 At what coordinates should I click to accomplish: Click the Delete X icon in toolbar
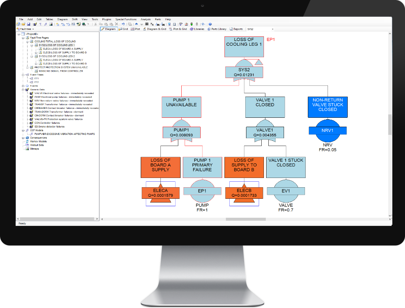[117, 24]
